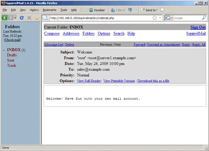Click the Forward message link

click(139, 44)
